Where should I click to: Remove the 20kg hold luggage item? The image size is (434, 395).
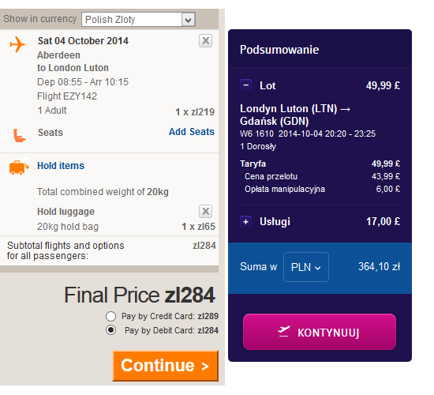(205, 212)
